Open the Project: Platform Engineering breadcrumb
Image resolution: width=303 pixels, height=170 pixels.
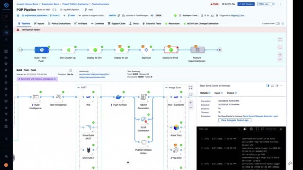[75, 4]
